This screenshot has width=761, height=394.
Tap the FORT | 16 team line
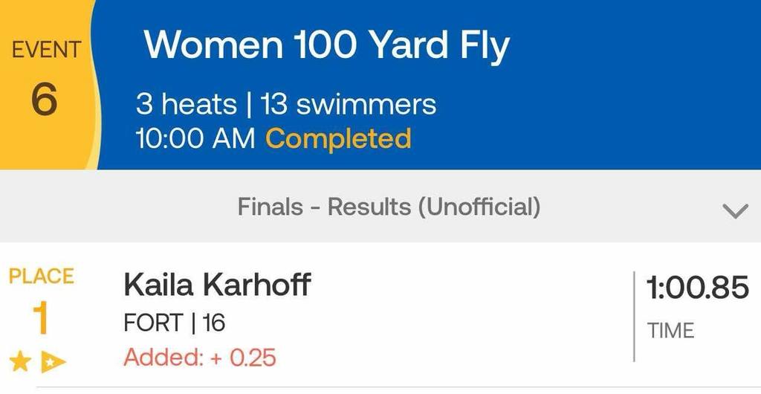tap(174, 323)
